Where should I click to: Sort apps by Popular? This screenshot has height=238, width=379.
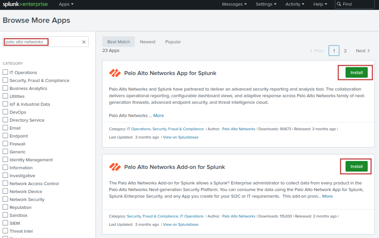[x=173, y=42]
